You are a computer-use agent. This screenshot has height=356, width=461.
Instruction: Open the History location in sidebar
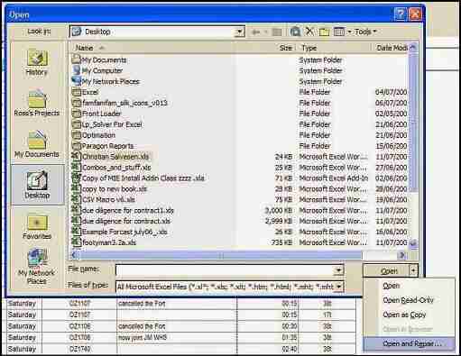pos(37,63)
